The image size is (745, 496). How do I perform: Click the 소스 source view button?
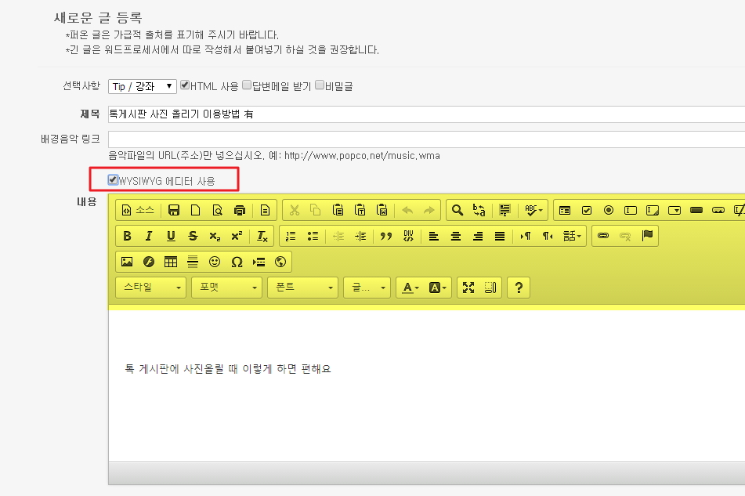coord(138,210)
